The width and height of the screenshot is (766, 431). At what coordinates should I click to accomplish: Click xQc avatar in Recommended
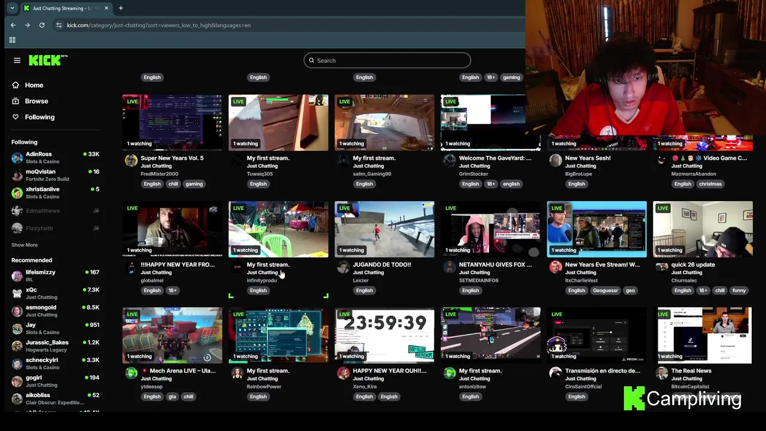click(x=17, y=293)
